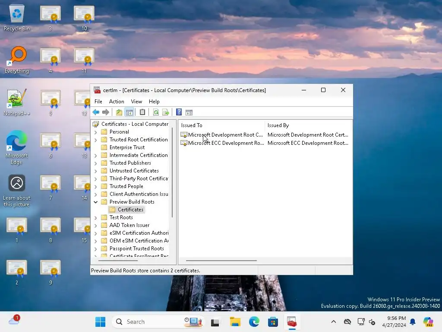Select certificate file named 3 on desktop

tap(51, 17)
